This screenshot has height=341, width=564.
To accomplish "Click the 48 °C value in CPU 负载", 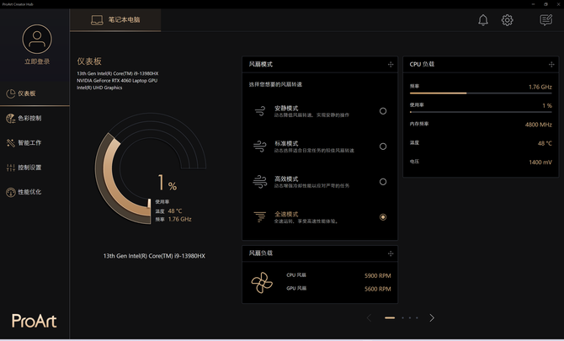I will [545, 143].
